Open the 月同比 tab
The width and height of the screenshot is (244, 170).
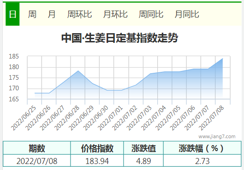coord(187,14)
